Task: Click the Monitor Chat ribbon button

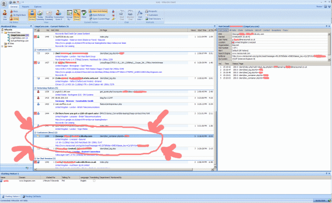Action: pos(130,15)
